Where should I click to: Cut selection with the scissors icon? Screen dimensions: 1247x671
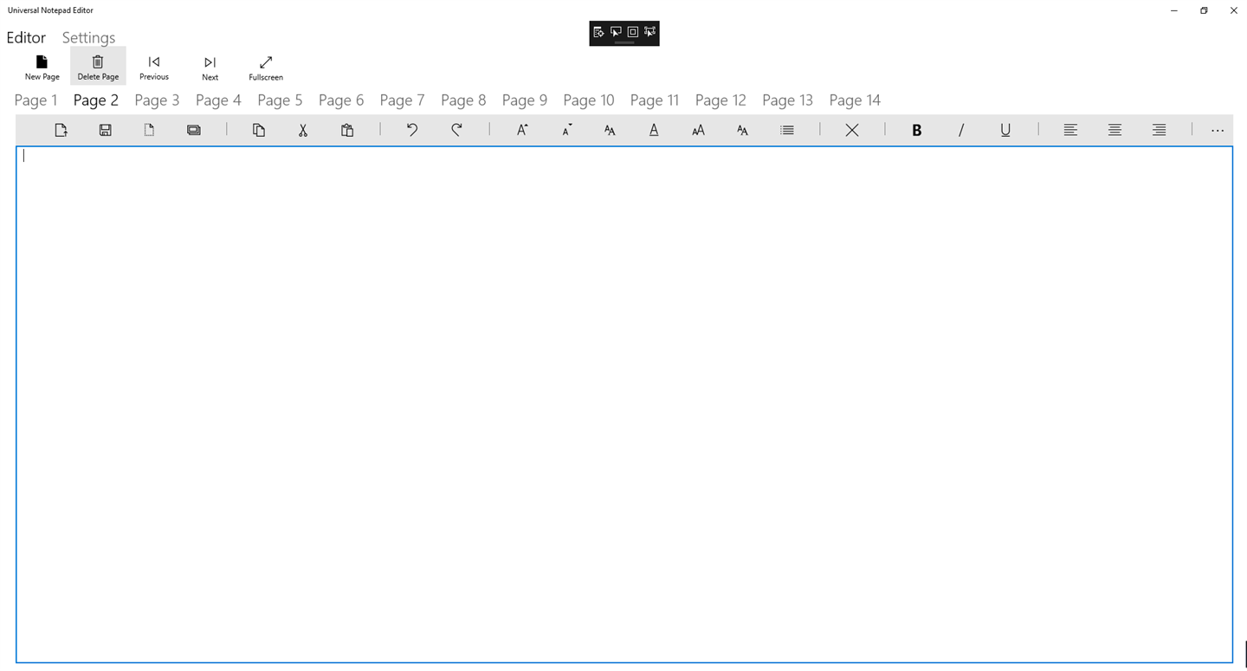(x=303, y=130)
